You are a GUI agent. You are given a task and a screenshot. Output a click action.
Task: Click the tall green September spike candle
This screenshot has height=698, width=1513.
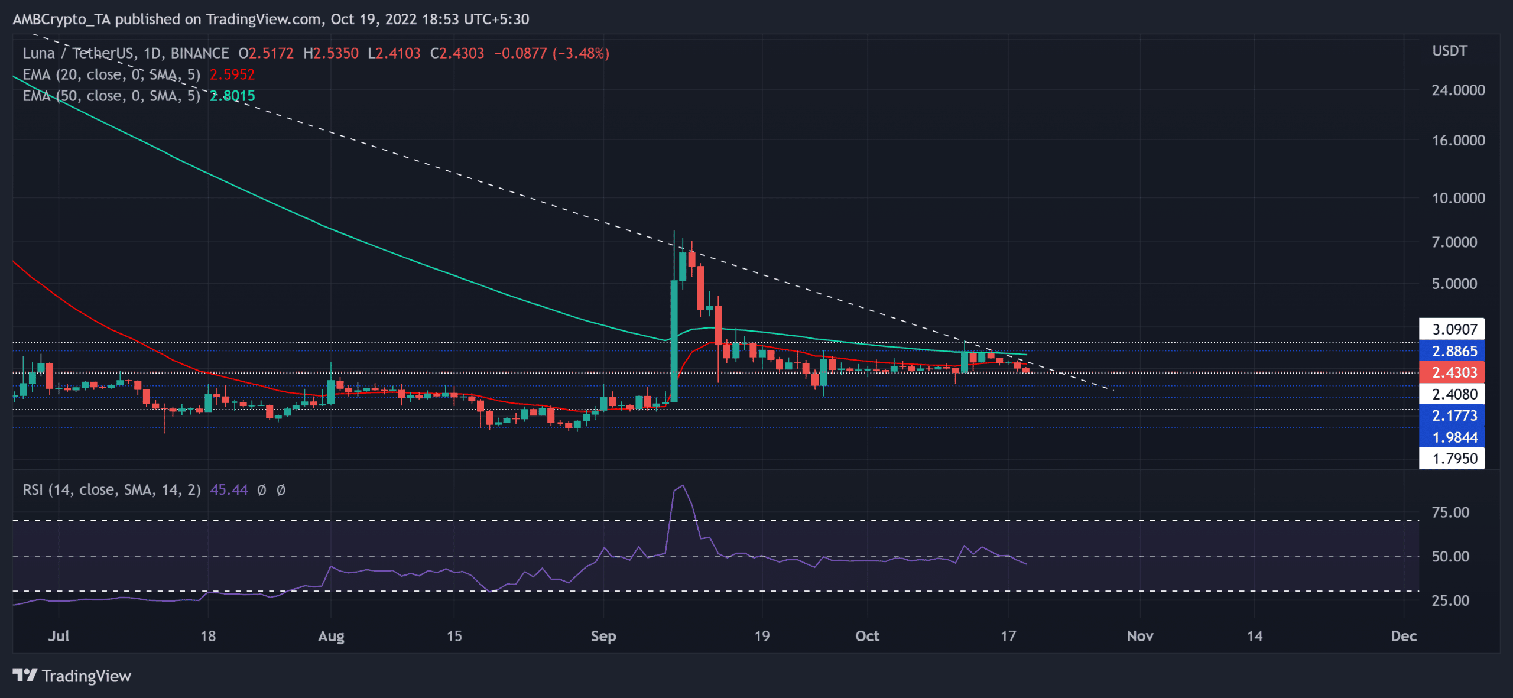(674, 340)
